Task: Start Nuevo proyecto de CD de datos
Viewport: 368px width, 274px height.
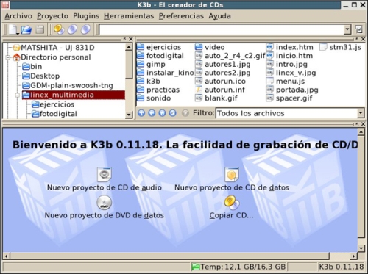Action: 232,174
